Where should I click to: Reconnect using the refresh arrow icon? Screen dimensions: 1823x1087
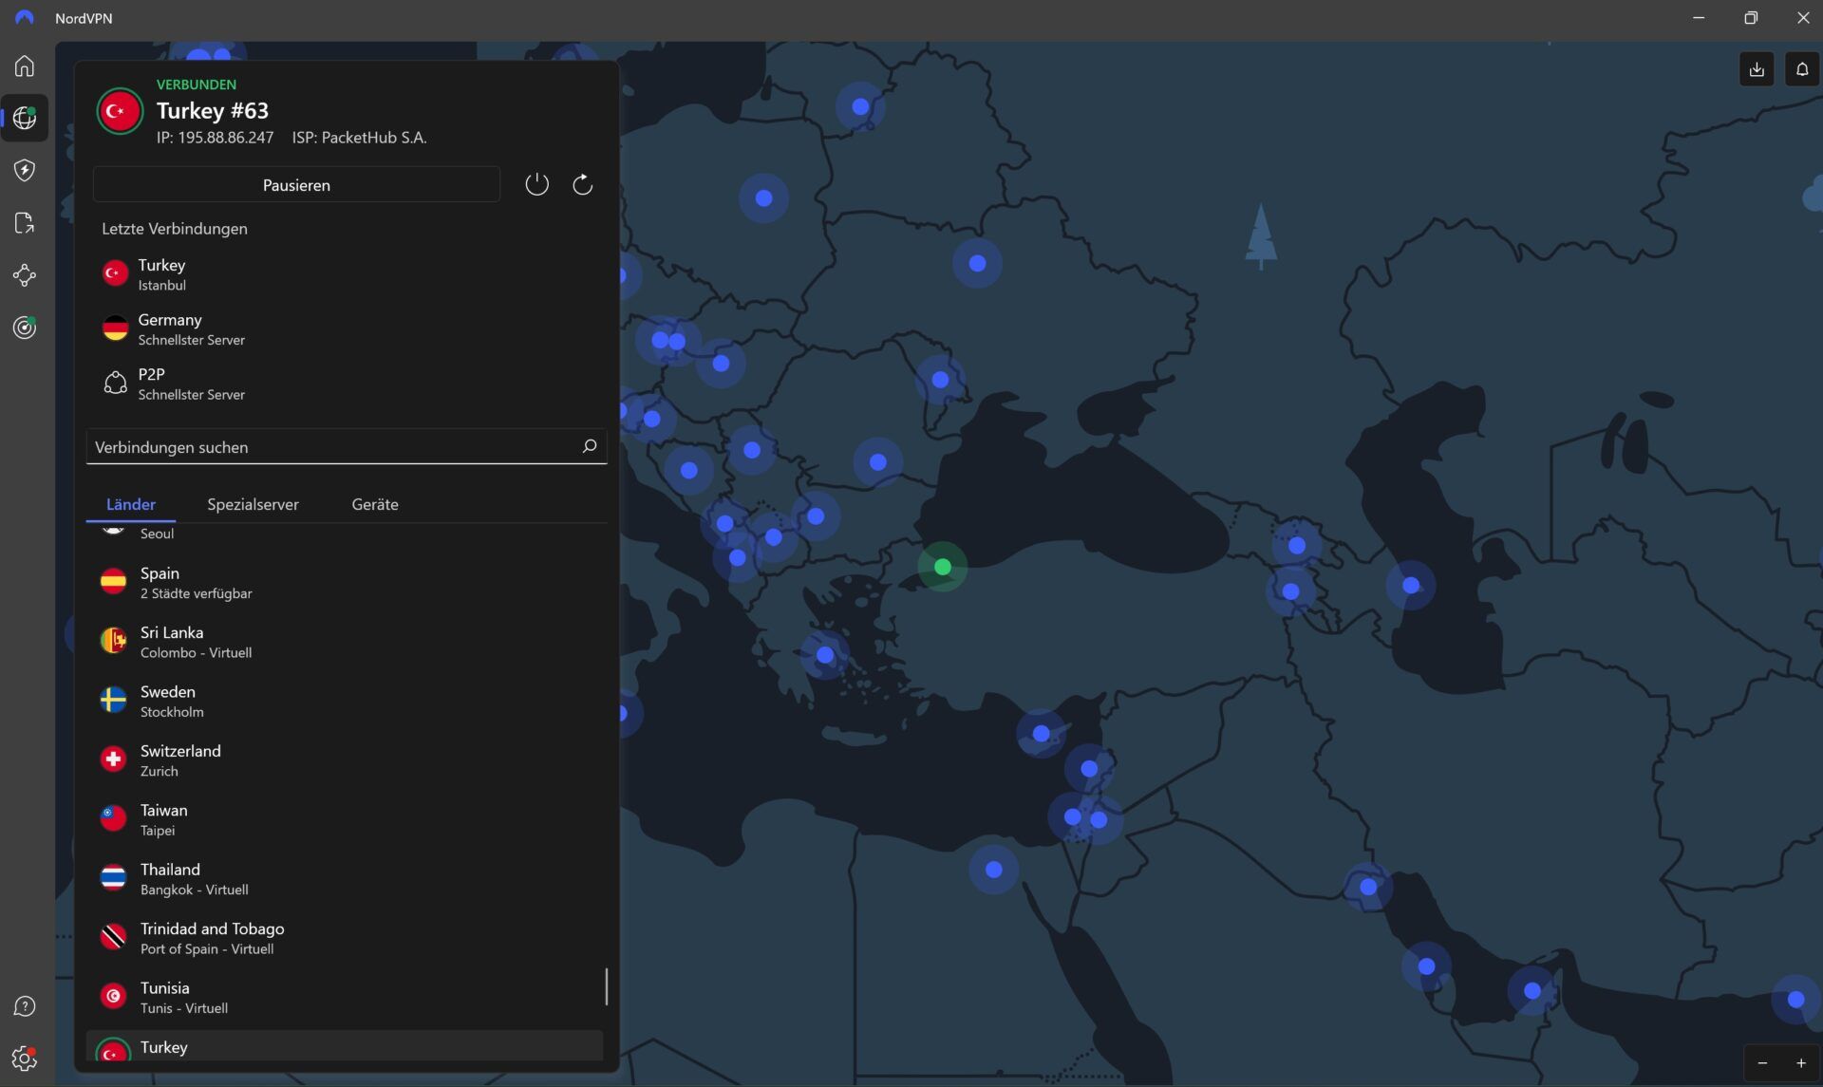pyautogui.click(x=582, y=184)
